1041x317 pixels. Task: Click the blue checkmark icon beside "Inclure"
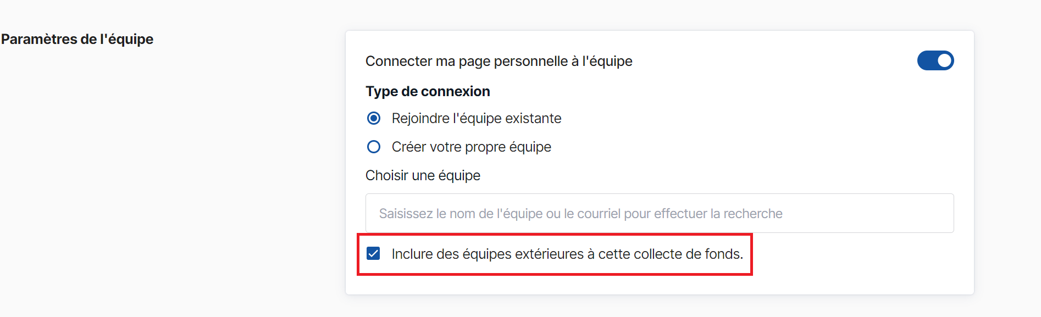coord(373,253)
